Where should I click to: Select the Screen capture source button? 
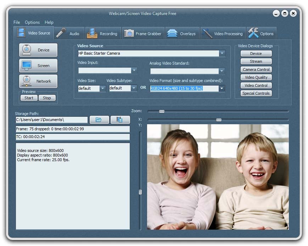(38, 66)
